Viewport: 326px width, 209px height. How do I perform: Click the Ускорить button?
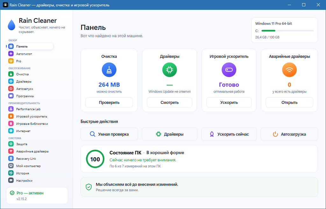[229, 102]
